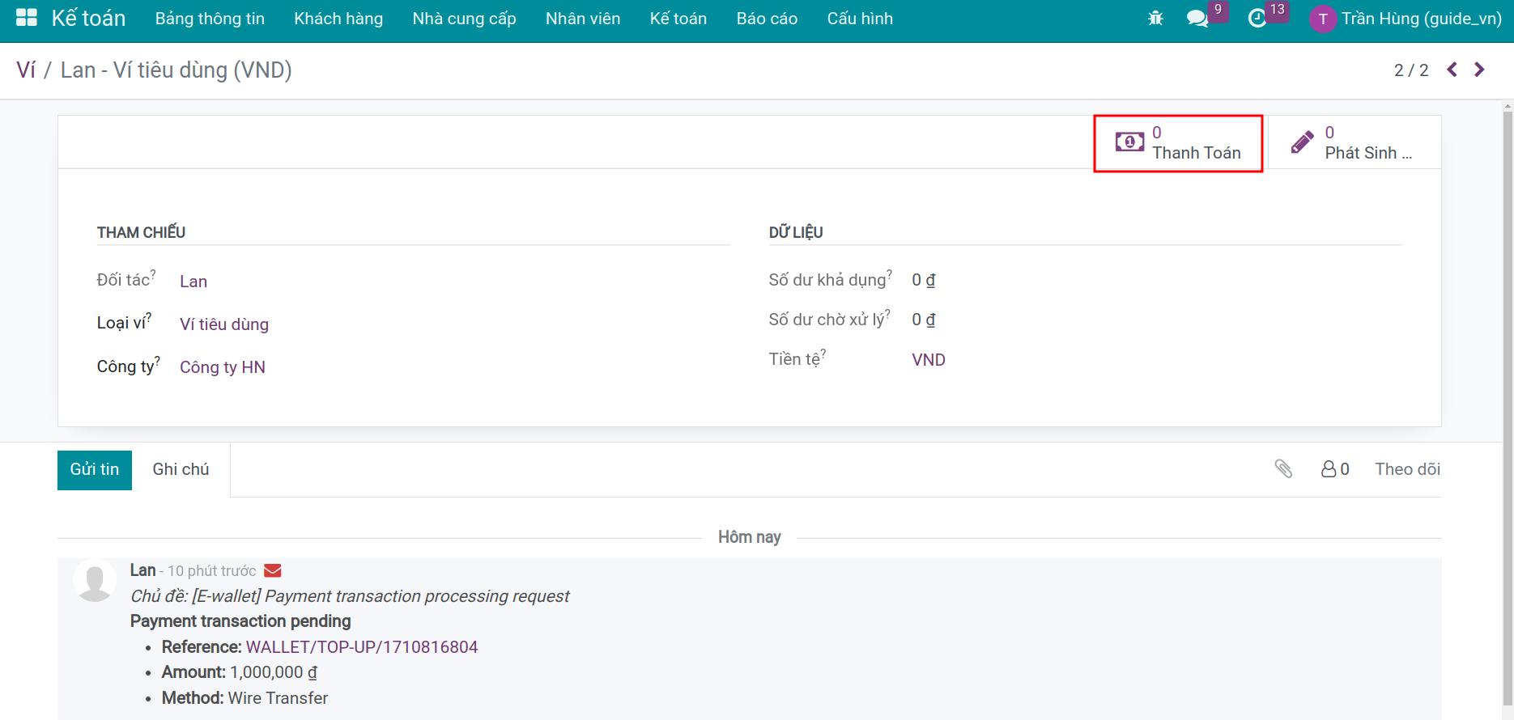Expand the Cấu hình menu

(860, 19)
